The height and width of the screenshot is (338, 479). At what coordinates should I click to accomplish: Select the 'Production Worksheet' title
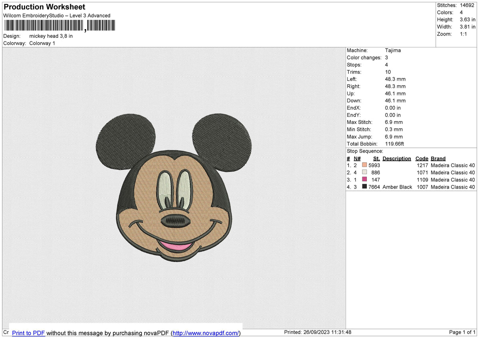(44, 7)
